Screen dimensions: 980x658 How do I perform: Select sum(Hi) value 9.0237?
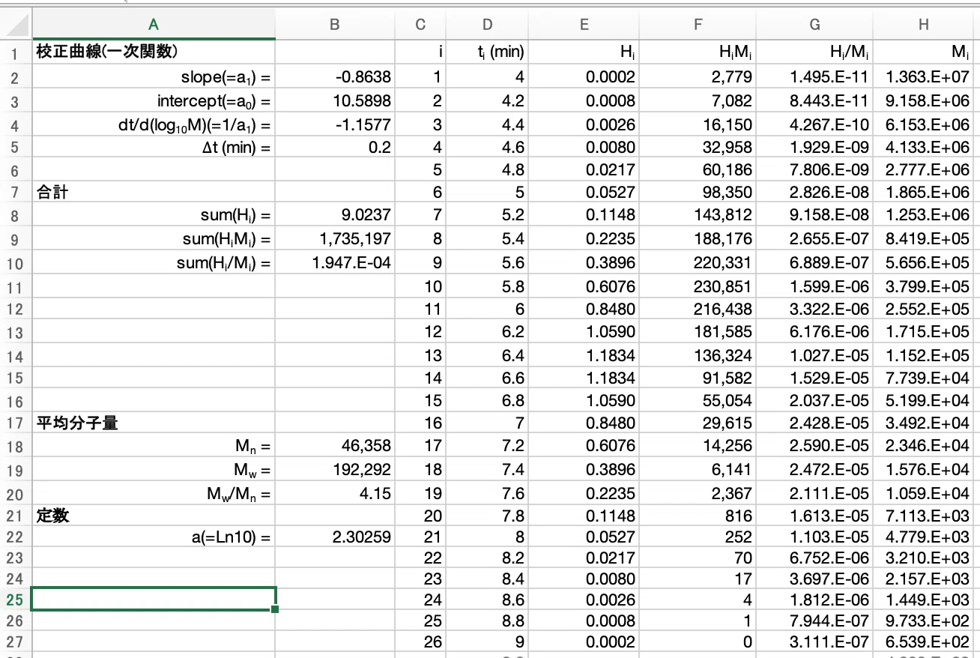(x=335, y=216)
